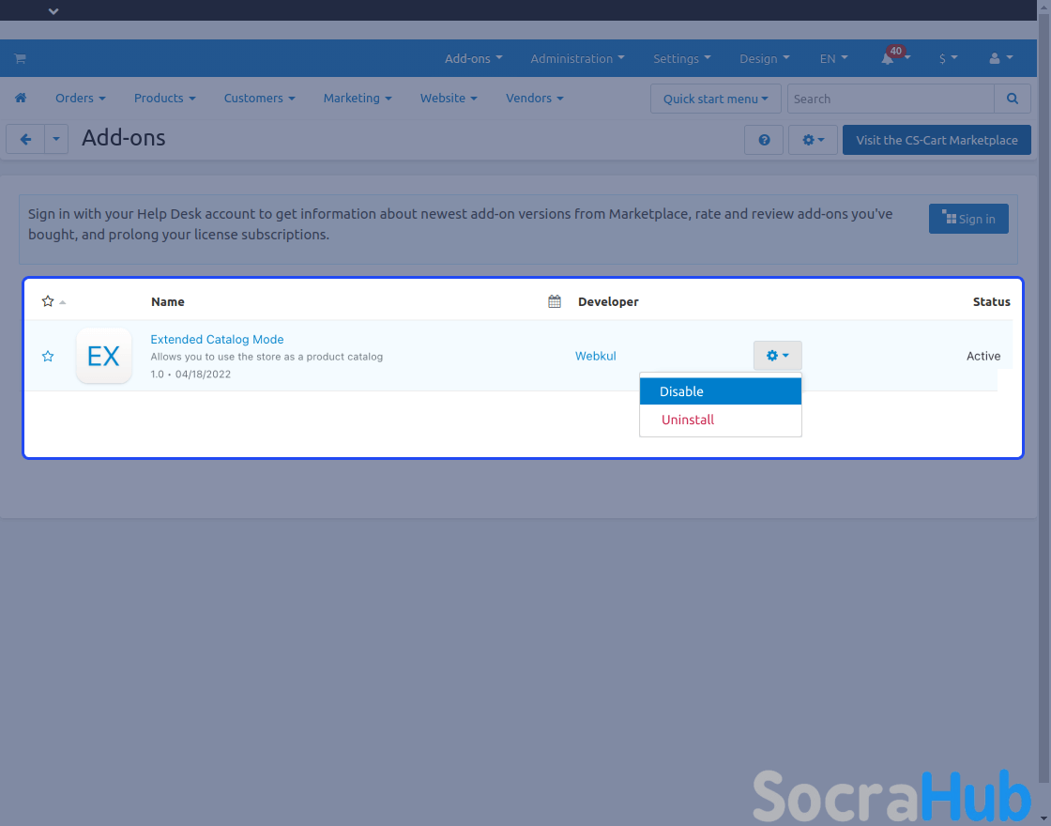Open the $ currency selector
The height and width of the screenshot is (826, 1051).
pos(948,58)
